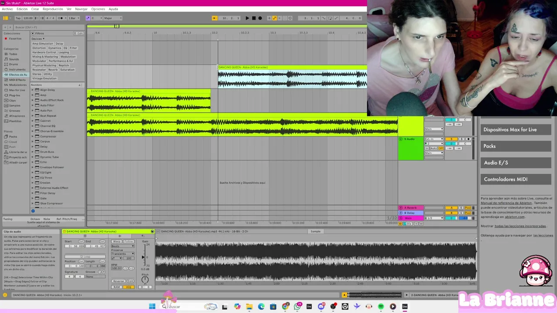Screen dimensions: 557x313
Task: Open the Reproducción menu
Action: coord(53,9)
